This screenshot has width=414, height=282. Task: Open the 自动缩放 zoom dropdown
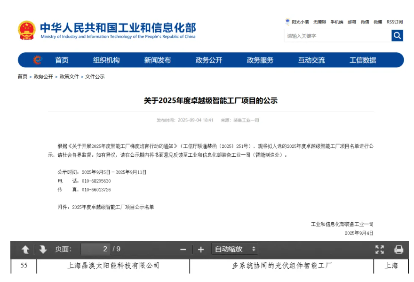click(x=235, y=249)
